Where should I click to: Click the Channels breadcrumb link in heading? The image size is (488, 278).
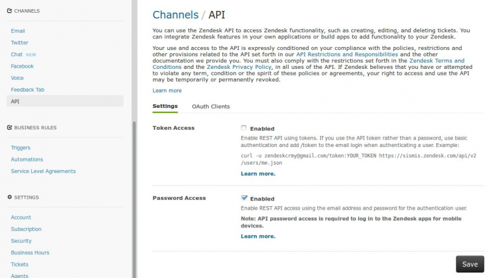point(176,15)
